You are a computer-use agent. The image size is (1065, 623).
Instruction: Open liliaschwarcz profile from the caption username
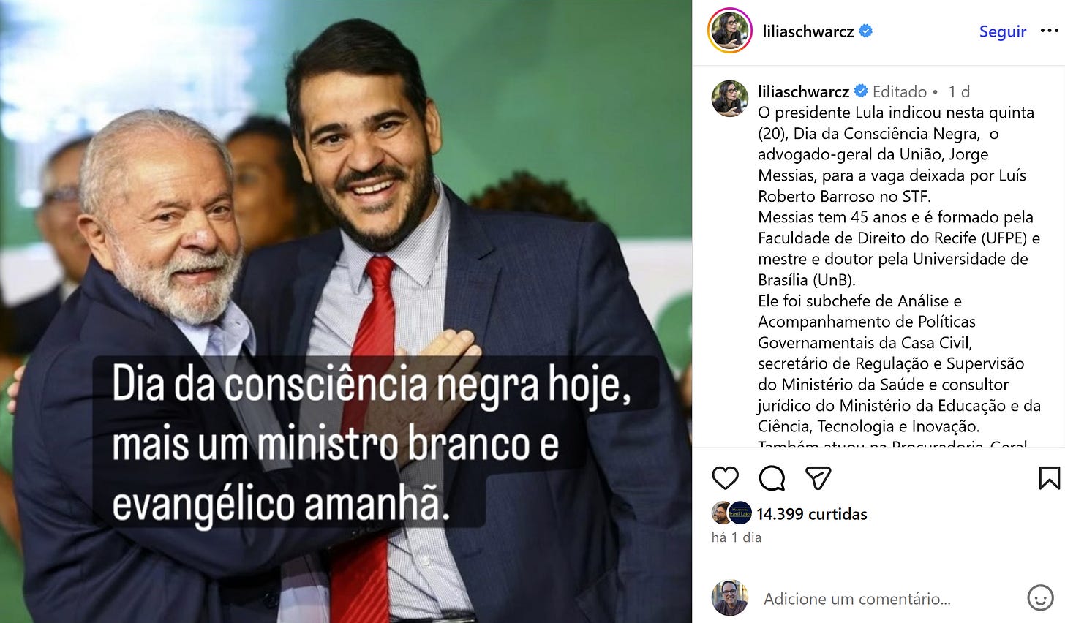click(x=804, y=91)
